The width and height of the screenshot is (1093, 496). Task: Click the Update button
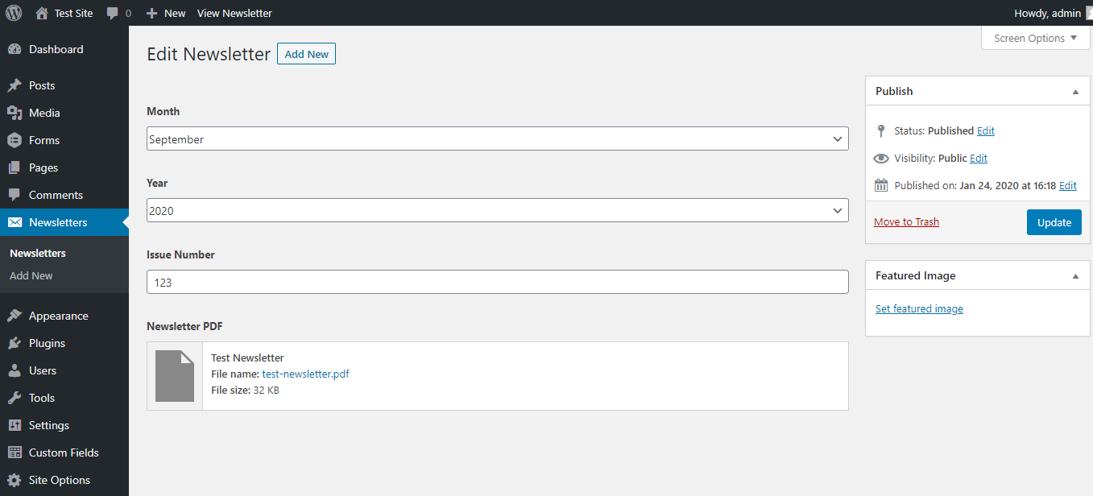click(1054, 222)
